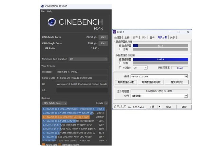Select ranking row Intel Core i9-9880H CPU
The width and height of the screenshot is (217, 149).
(73, 125)
